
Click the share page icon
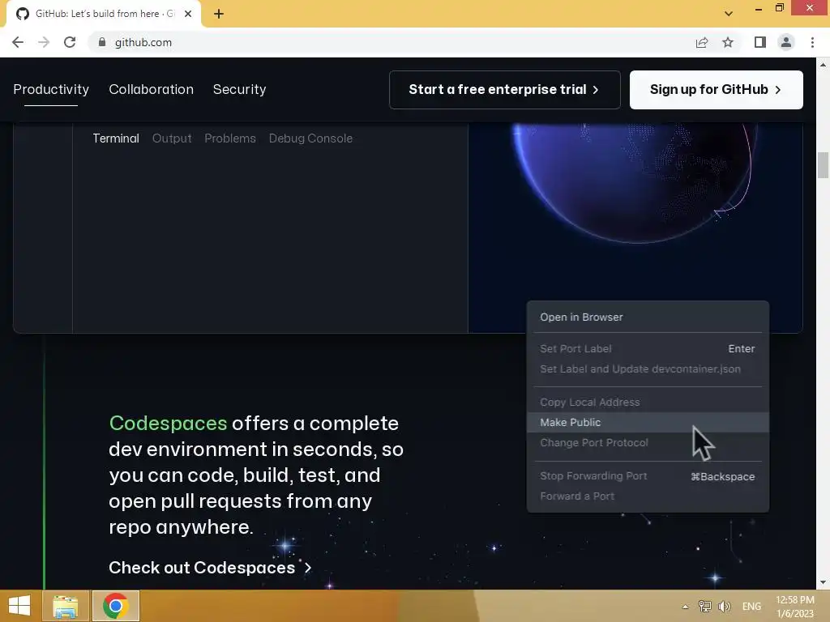[x=702, y=42]
